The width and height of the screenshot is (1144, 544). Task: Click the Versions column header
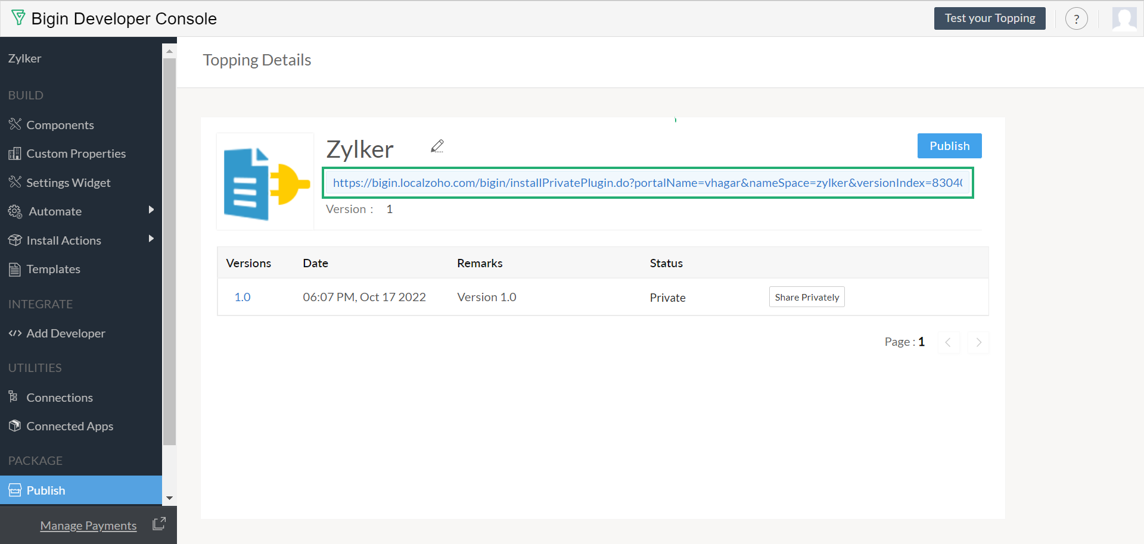[x=248, y=263]
